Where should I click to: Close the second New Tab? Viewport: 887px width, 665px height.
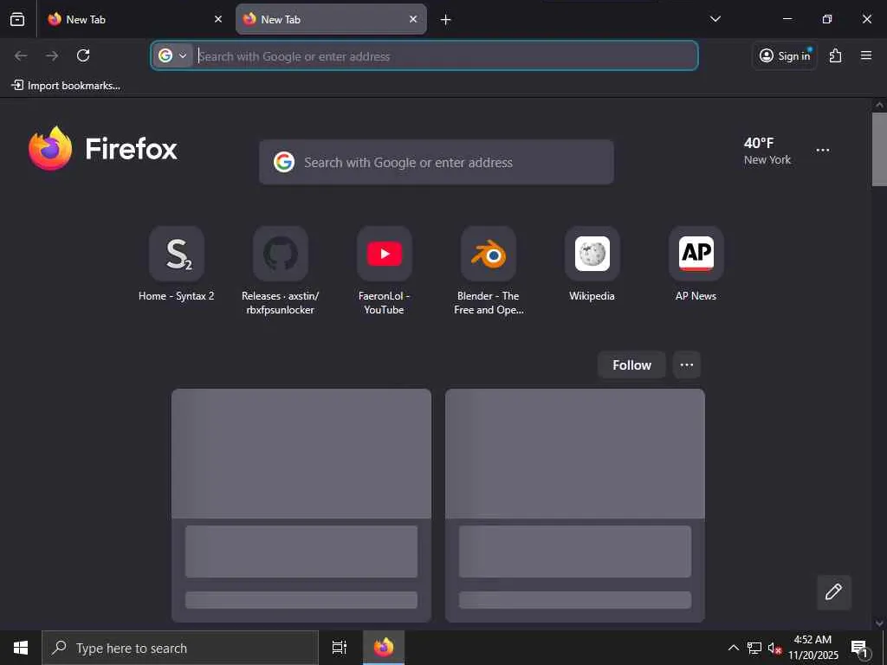pyautogui.click(x=413, y=19)
